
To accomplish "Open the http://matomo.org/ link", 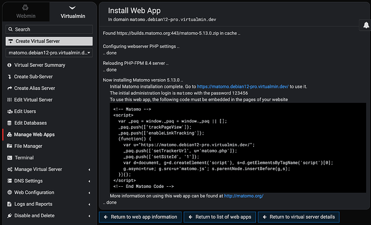I will point(244,196).
